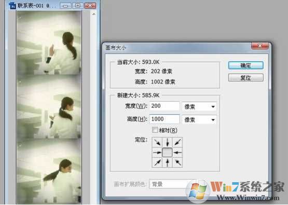The height and width of the screenshot is (205, 288).
Task: Click the 定位 anchor label
Action: [x=141, y=140]
